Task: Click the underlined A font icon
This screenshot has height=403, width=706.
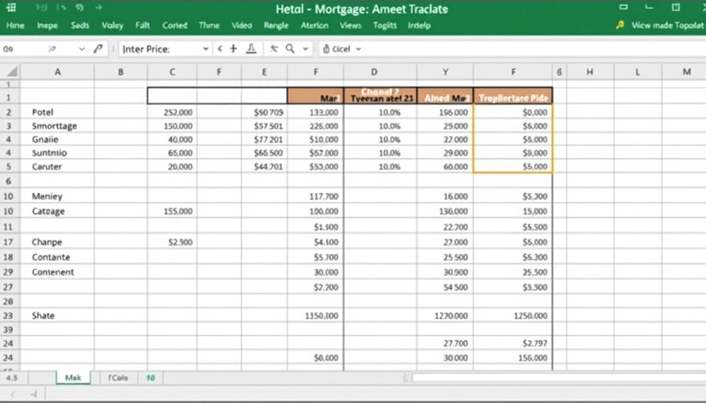Action: pyautogui.click(x=251, y=49)
